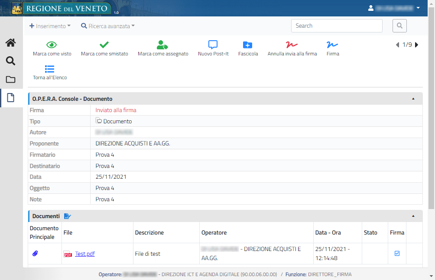This screenshot has width=435, height=280.
Task: Open the Home icon in the sidebar
Action: point(10,43)
